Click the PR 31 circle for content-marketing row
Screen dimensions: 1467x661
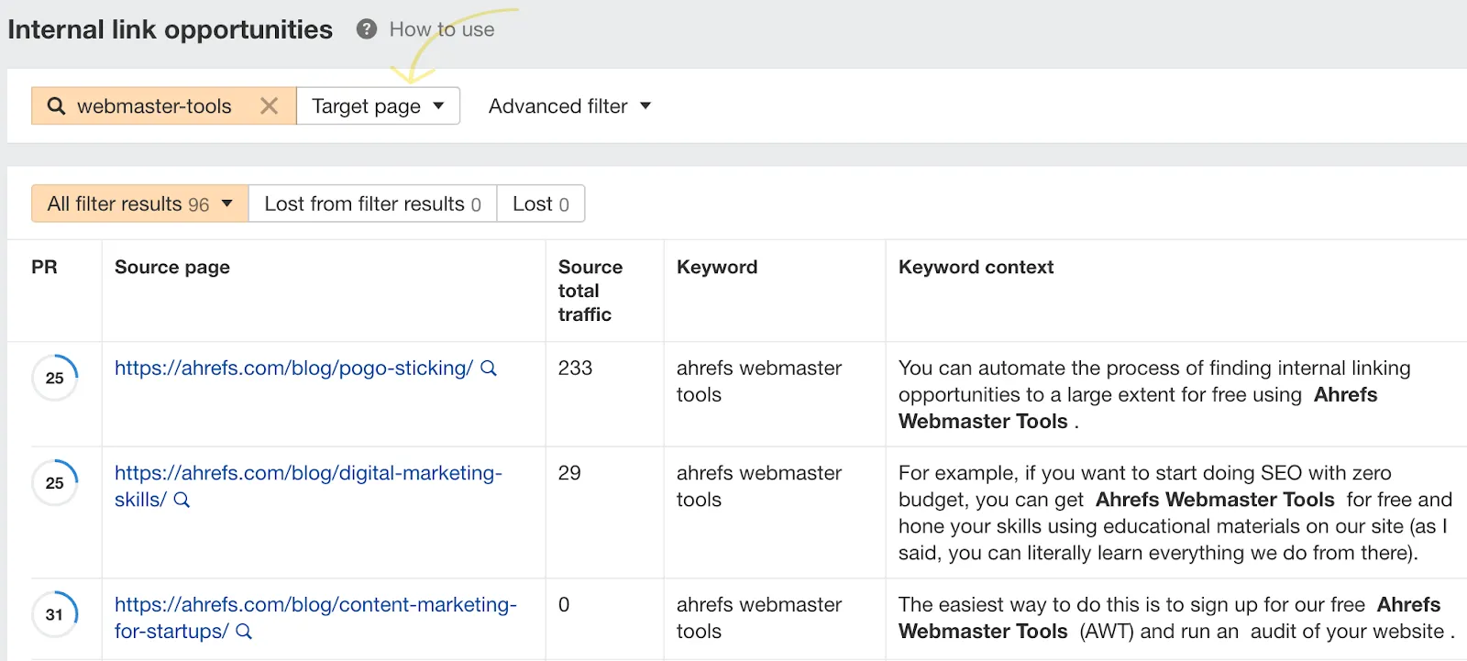pos(55,614)
